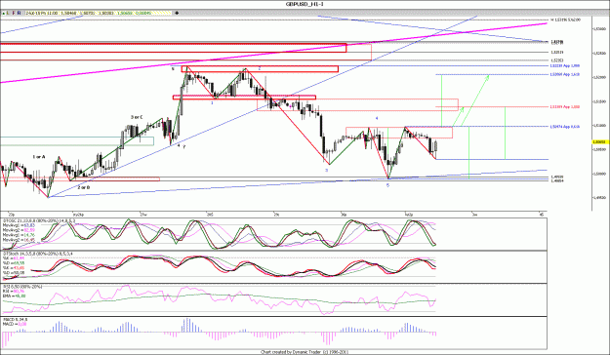Click the blue App 1.618 price projection label
This screenshot has width=610, height=355.
565,74
